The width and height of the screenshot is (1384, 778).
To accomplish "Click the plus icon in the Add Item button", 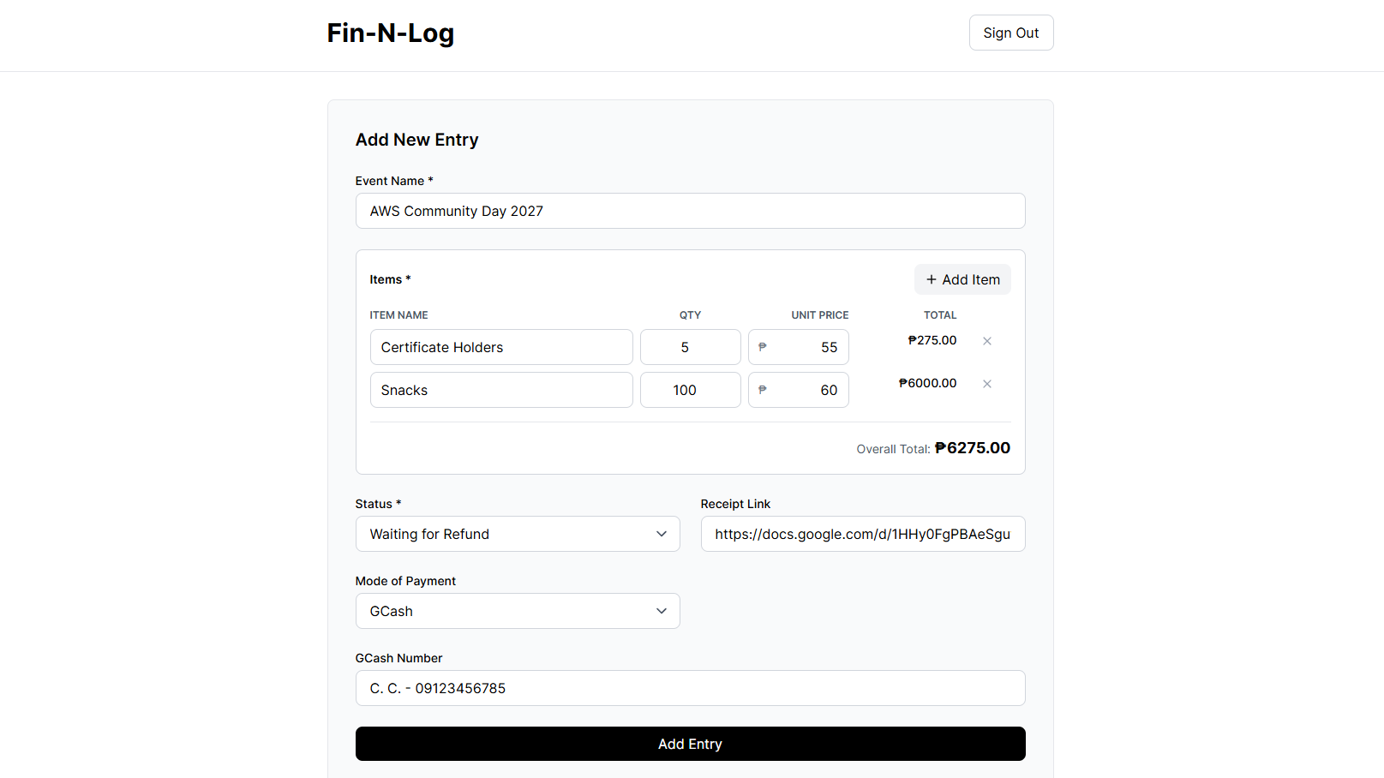I will (932, 279).
